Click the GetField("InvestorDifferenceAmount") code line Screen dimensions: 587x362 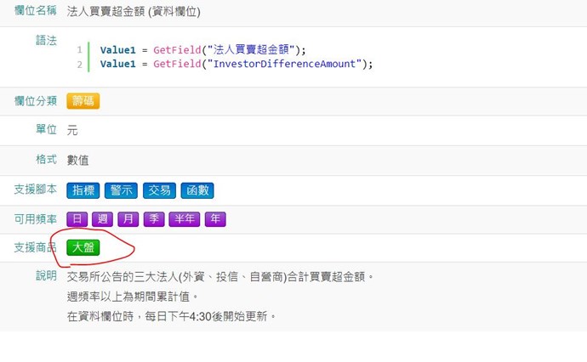[237, 64]
